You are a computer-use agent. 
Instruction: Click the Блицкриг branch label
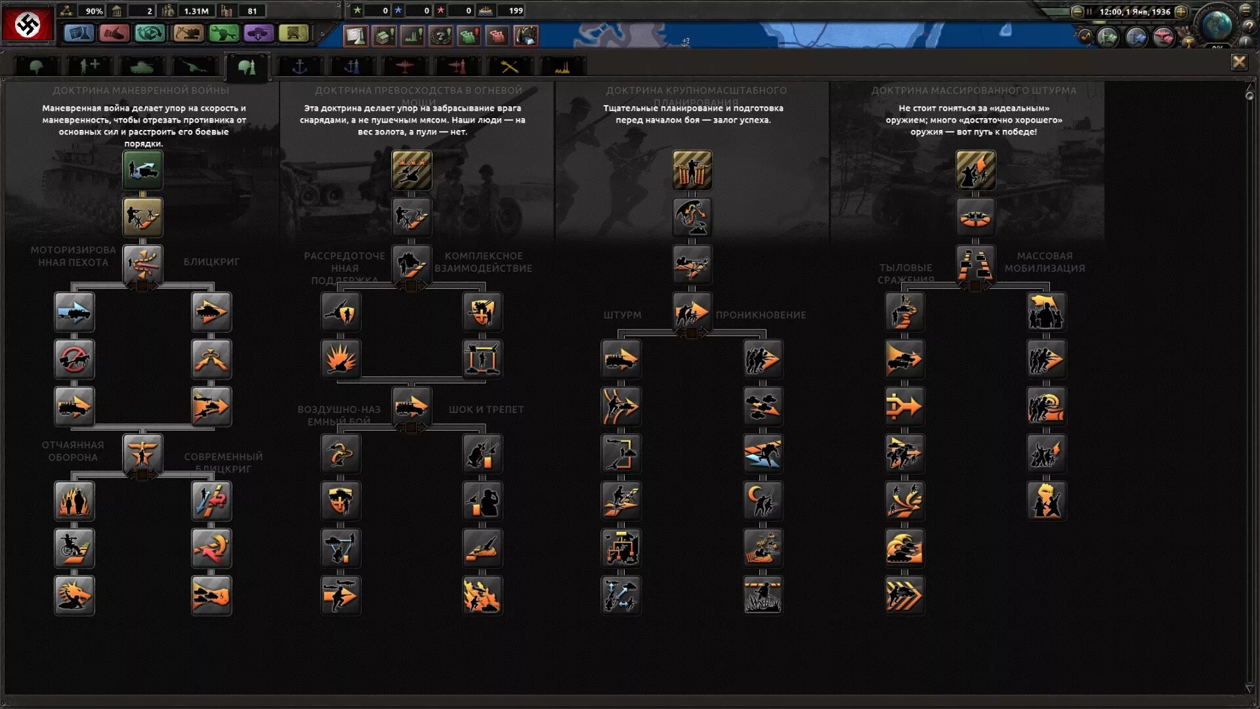click(x=211, y=262)
